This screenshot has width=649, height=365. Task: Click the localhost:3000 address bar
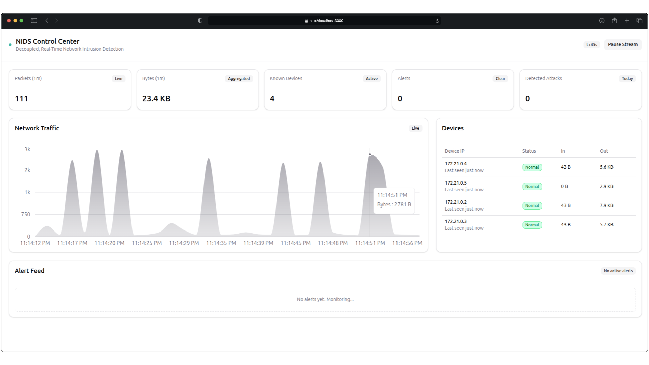[x=324, y=21]
